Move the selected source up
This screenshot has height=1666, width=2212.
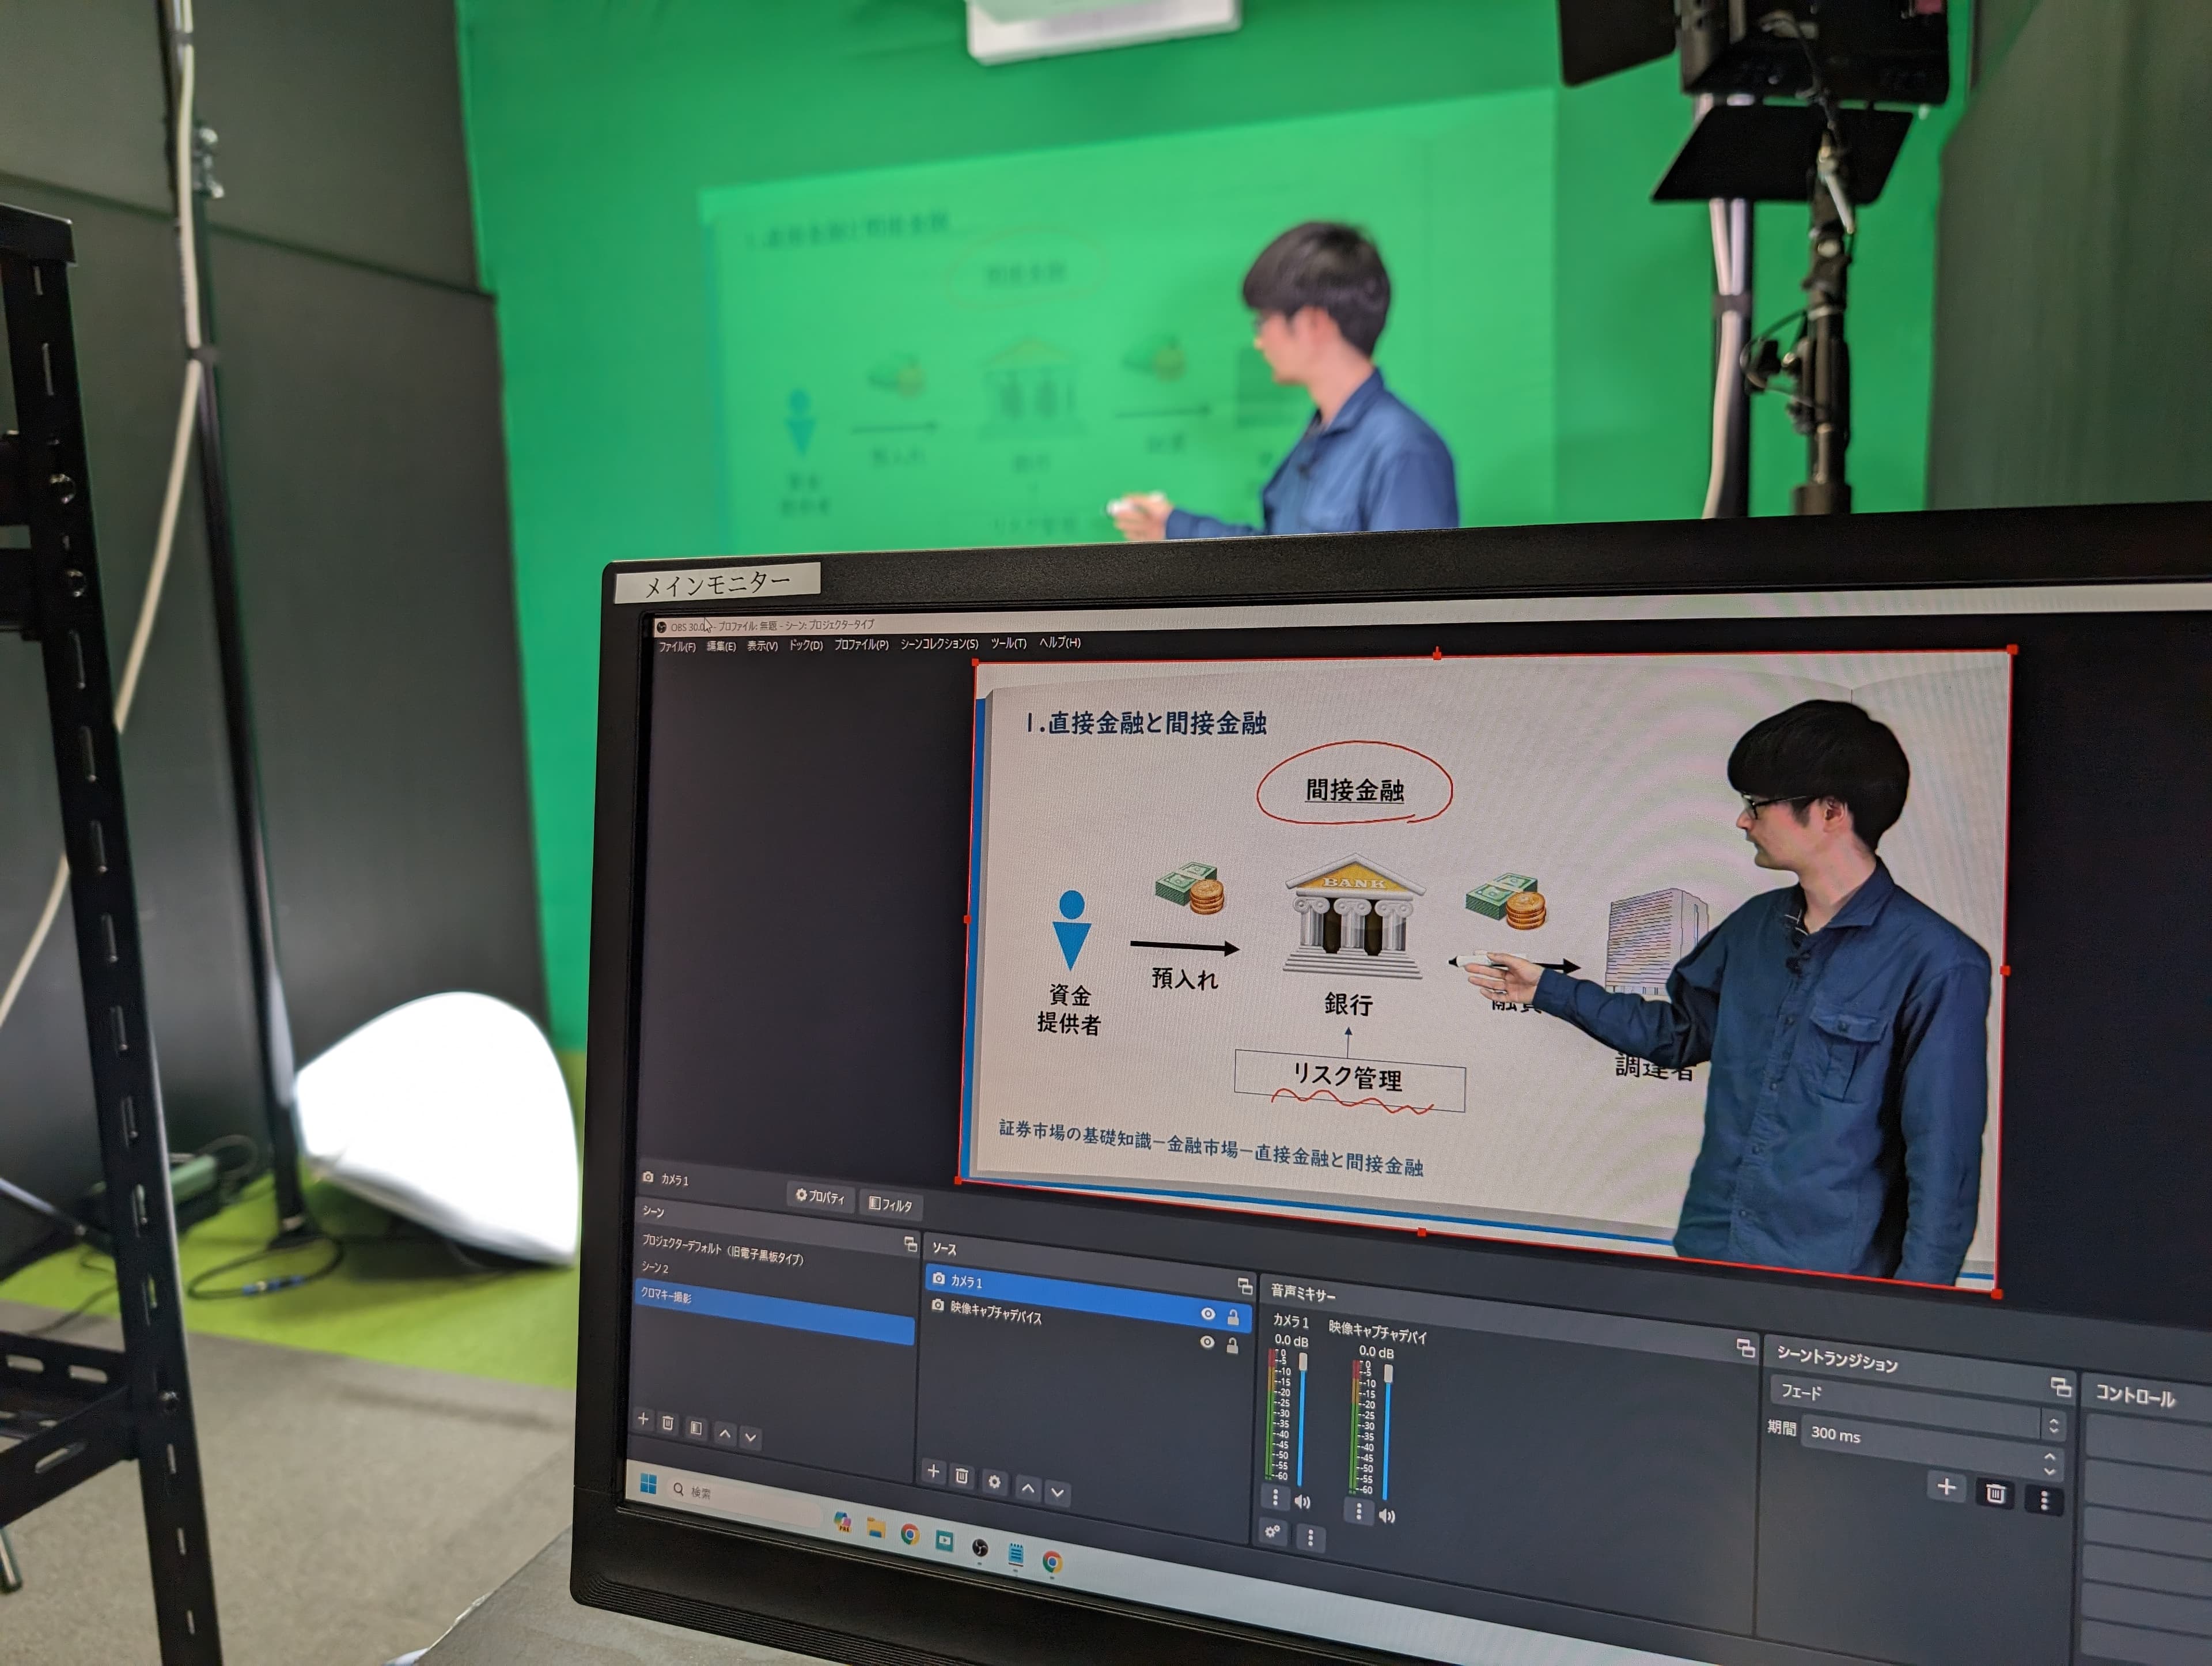pyautogui.click(x=1027, y=1488)
